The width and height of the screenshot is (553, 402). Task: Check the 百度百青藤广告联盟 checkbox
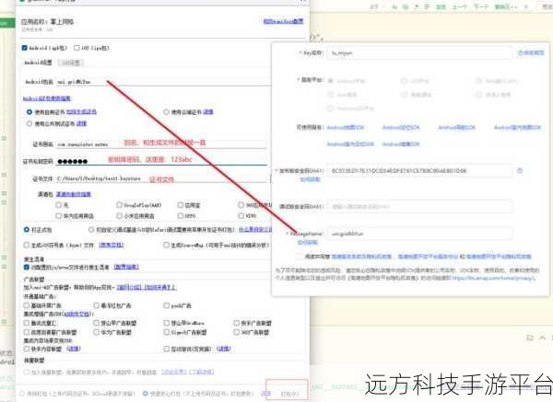pyautogui.click(x=27, y=332)
